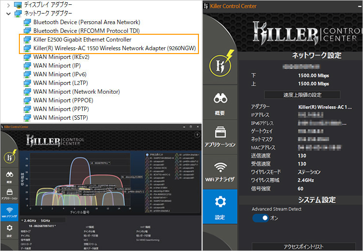The height and width of the screenshot is (251, 363).
Task: Open the アクセスポイントリスト button
Action: pyautogui.click(x=303, y=246)
